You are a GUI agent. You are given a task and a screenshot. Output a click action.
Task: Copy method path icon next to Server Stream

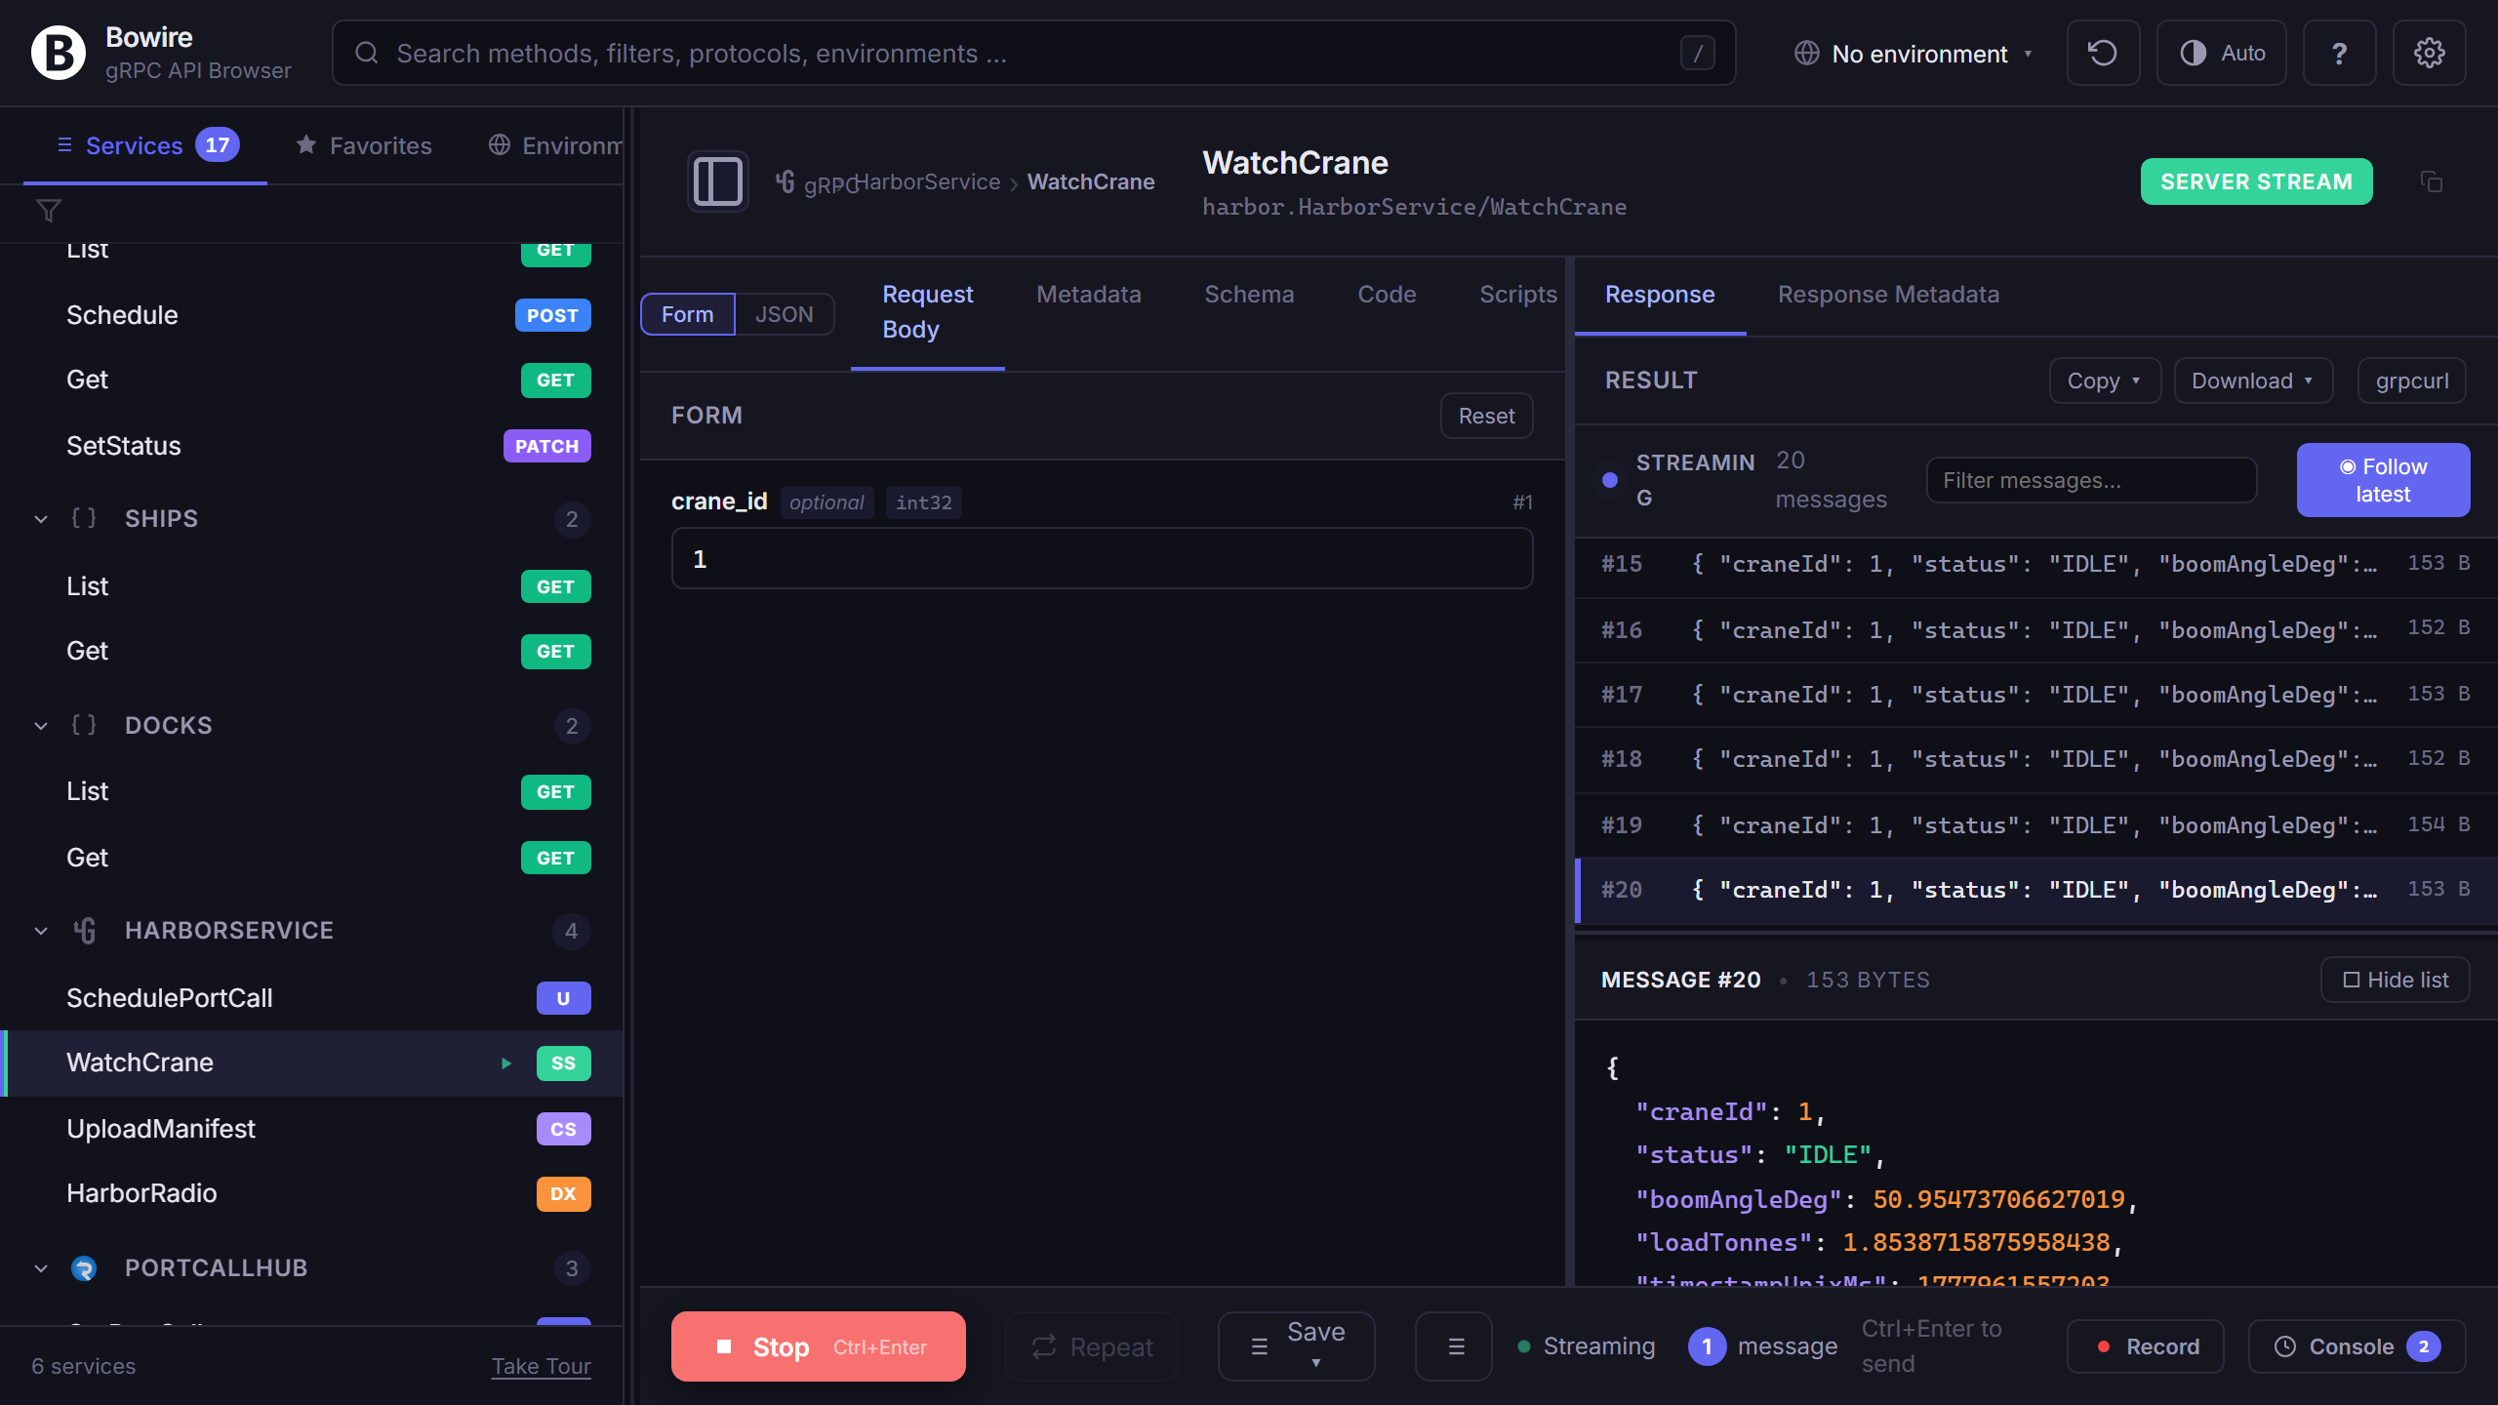(2432, 181)
